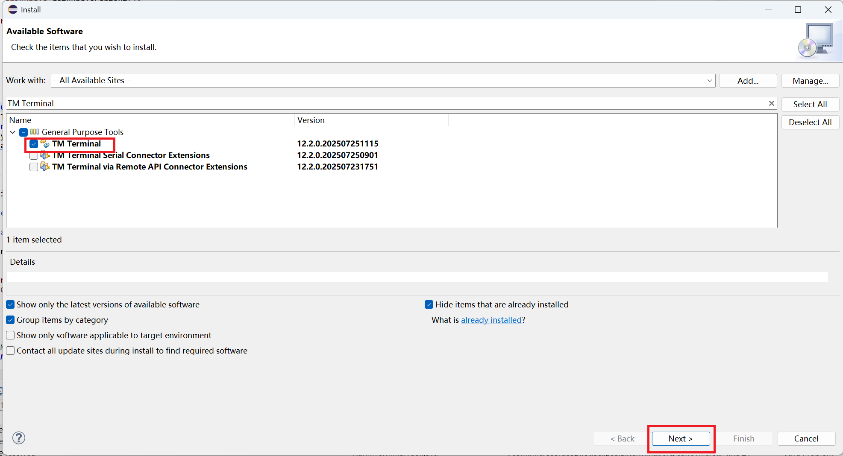Viewport: 843px width, 456px height.
Task: Click the Details text area
Action: 417,277
